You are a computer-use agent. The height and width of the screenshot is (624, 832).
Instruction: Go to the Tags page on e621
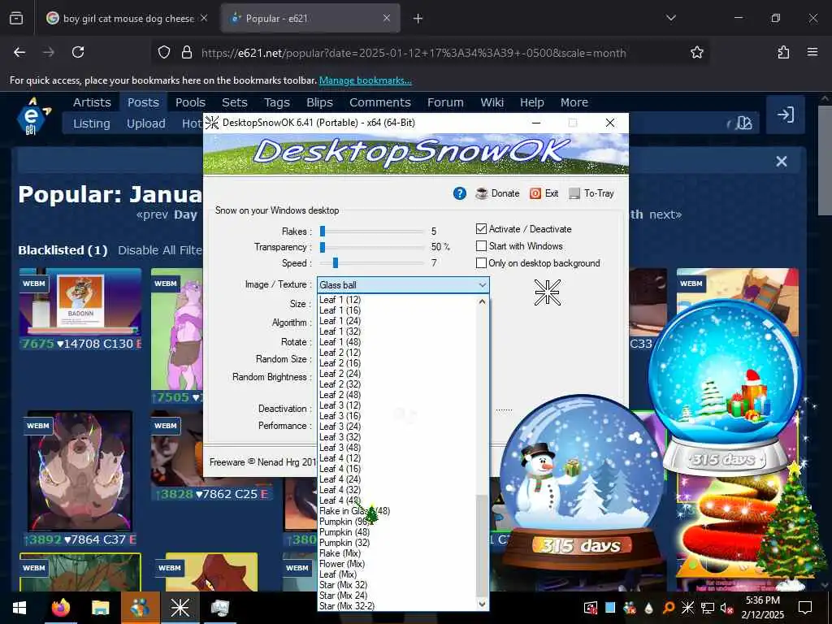pos(277,102)
